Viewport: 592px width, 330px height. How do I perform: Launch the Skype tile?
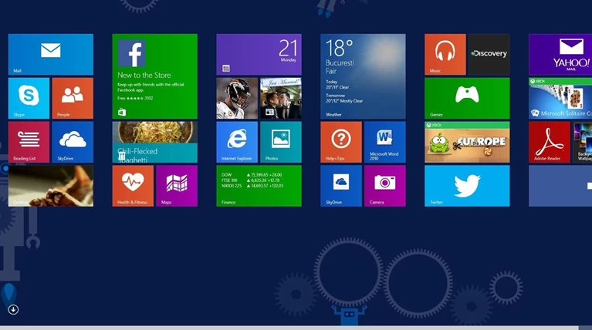pyautogui.click(x=29, y=98)
